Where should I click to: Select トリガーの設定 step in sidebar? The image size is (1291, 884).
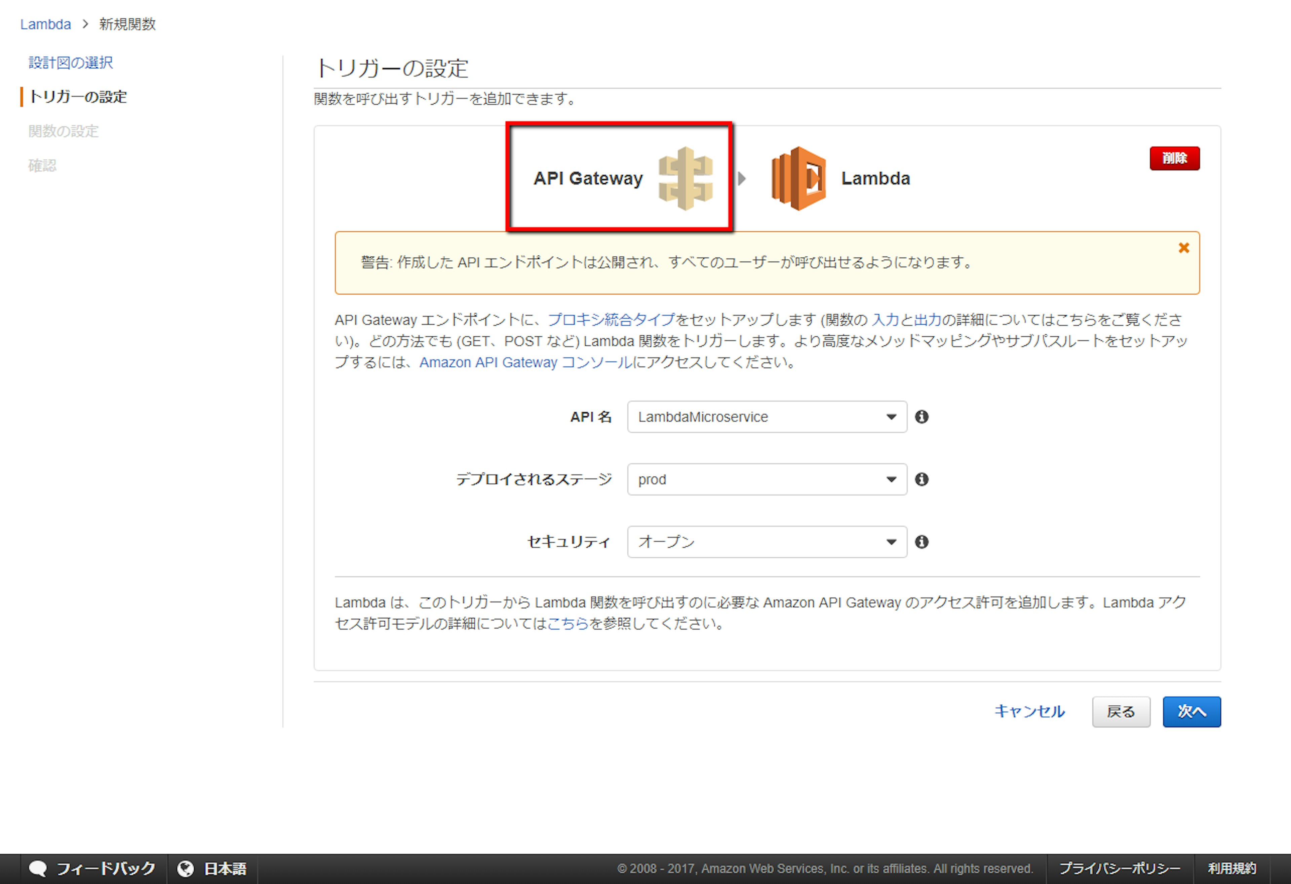(78, 97)
